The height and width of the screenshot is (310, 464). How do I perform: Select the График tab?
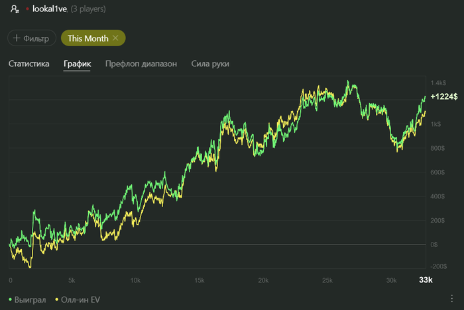[78, 63]
